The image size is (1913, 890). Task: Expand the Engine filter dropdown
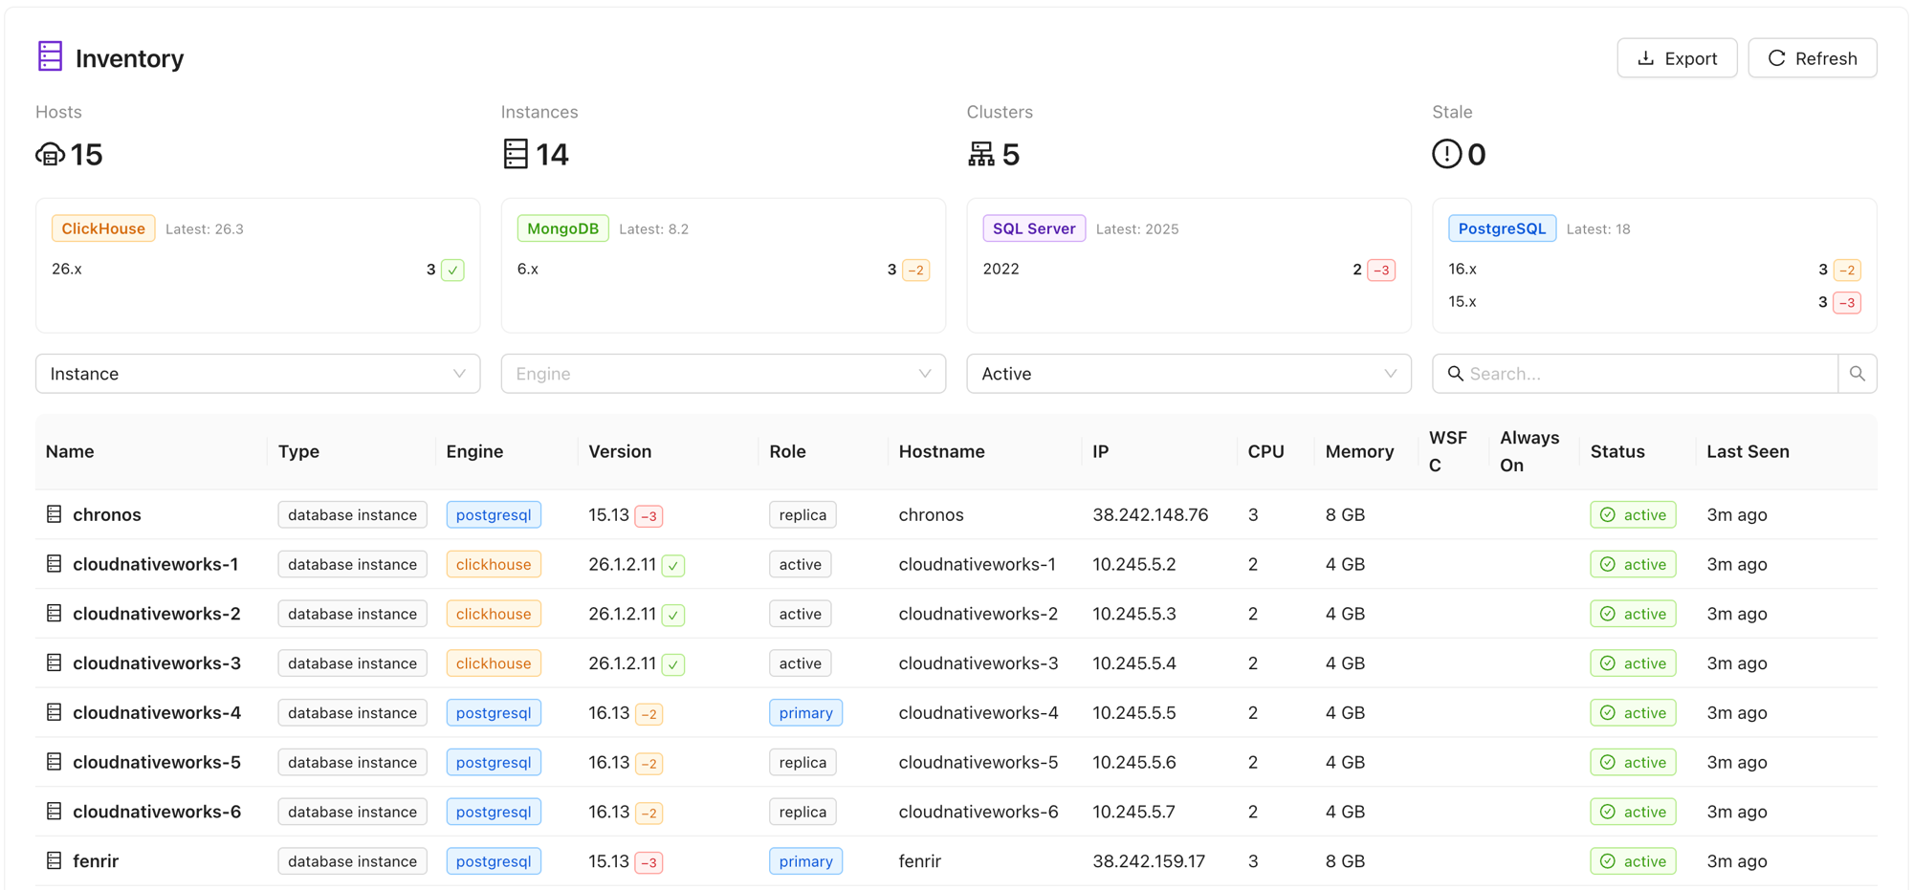tap(723, 374)
